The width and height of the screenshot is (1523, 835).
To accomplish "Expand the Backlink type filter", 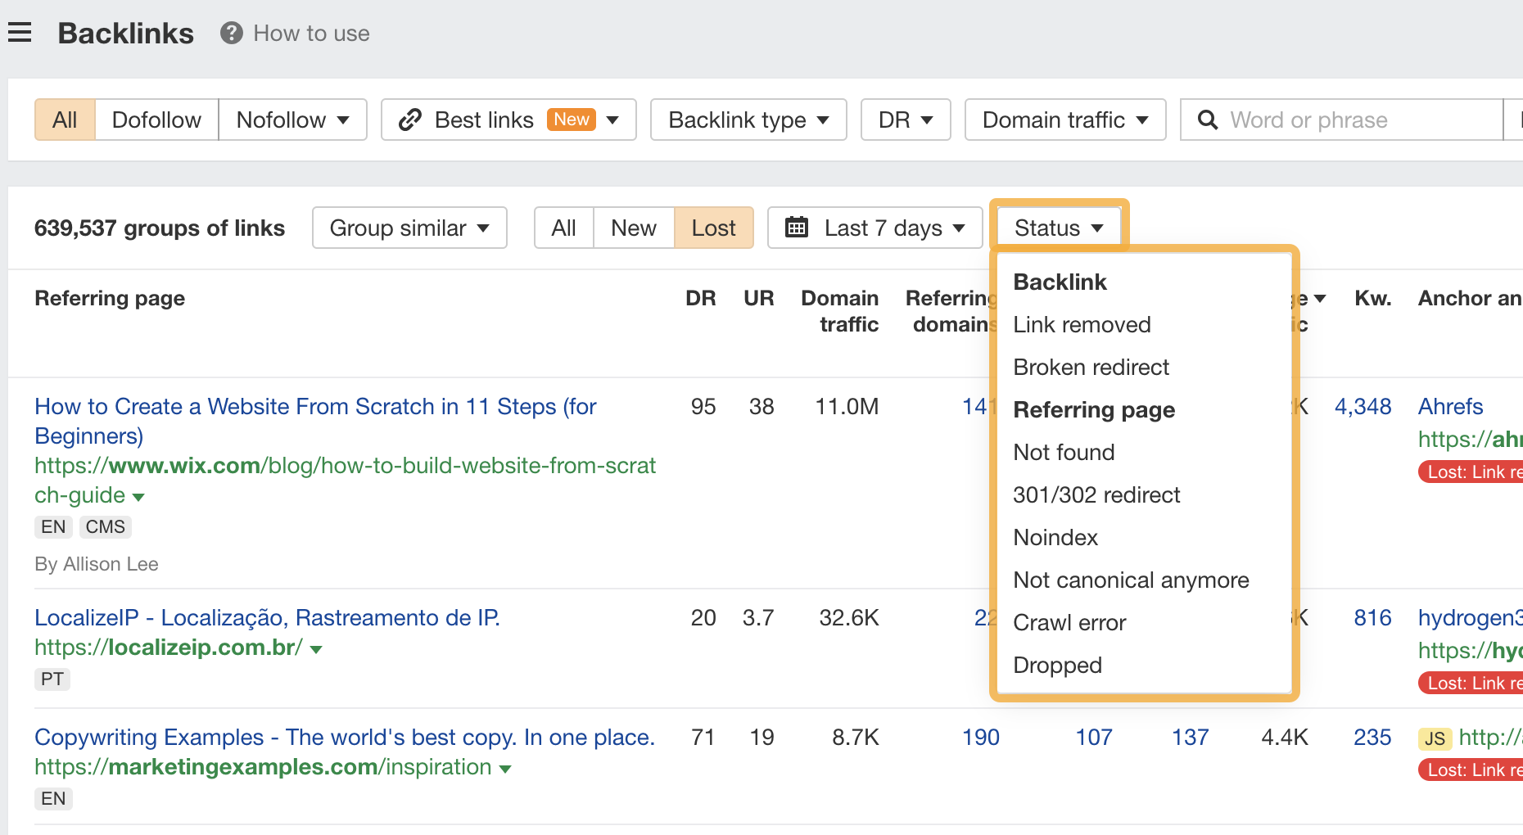I will click(x=748, y=120).
